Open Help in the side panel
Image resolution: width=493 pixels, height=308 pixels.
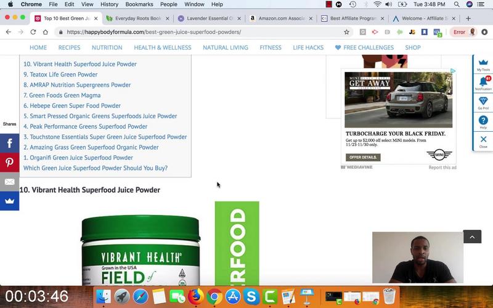point(483,122)
